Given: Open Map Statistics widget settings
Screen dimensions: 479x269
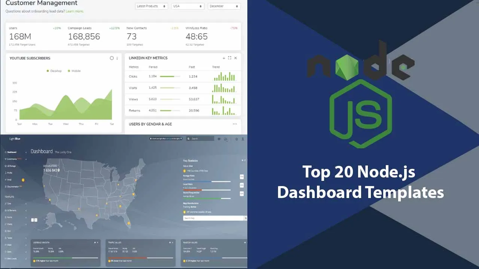Looking at the screenshot, I should (x=242, y=160).
